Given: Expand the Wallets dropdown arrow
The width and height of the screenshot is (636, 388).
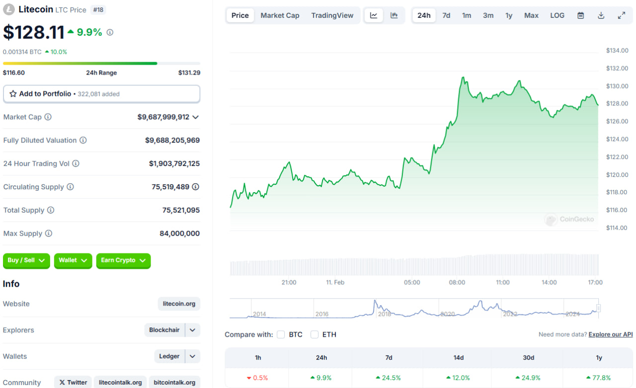Looking at the screenshot, I should [x=192, y=357].
